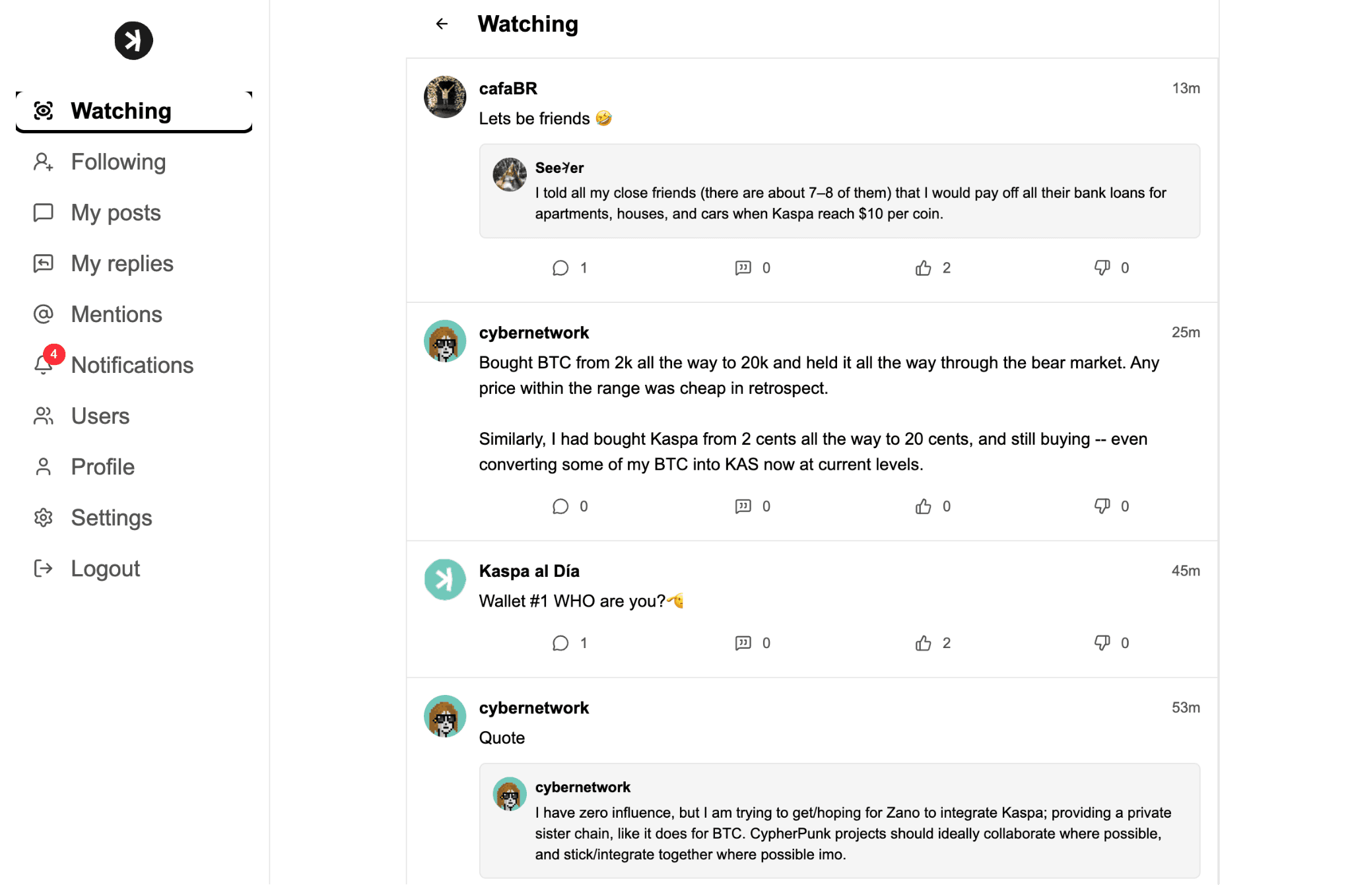Open the Notifications page
1352x885 pixels.
click(132, 365)
